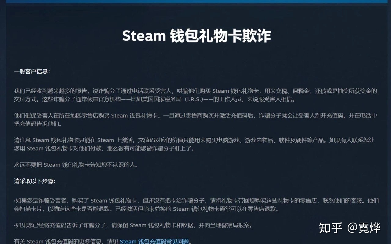Click the bullet beginning 如果您已经将充值码告诉了诈骗分子

133,225
